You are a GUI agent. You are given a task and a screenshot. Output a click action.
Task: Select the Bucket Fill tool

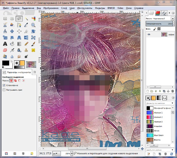point(12,44)
